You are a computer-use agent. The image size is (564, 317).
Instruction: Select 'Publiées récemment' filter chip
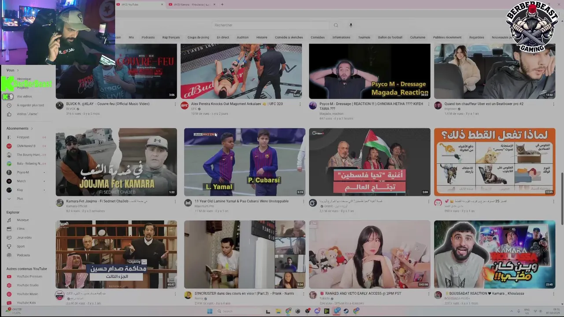(447, 37)
